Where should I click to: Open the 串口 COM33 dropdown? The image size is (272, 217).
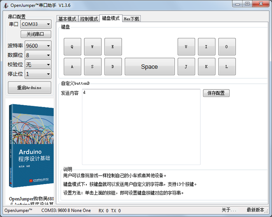point(36,24)
